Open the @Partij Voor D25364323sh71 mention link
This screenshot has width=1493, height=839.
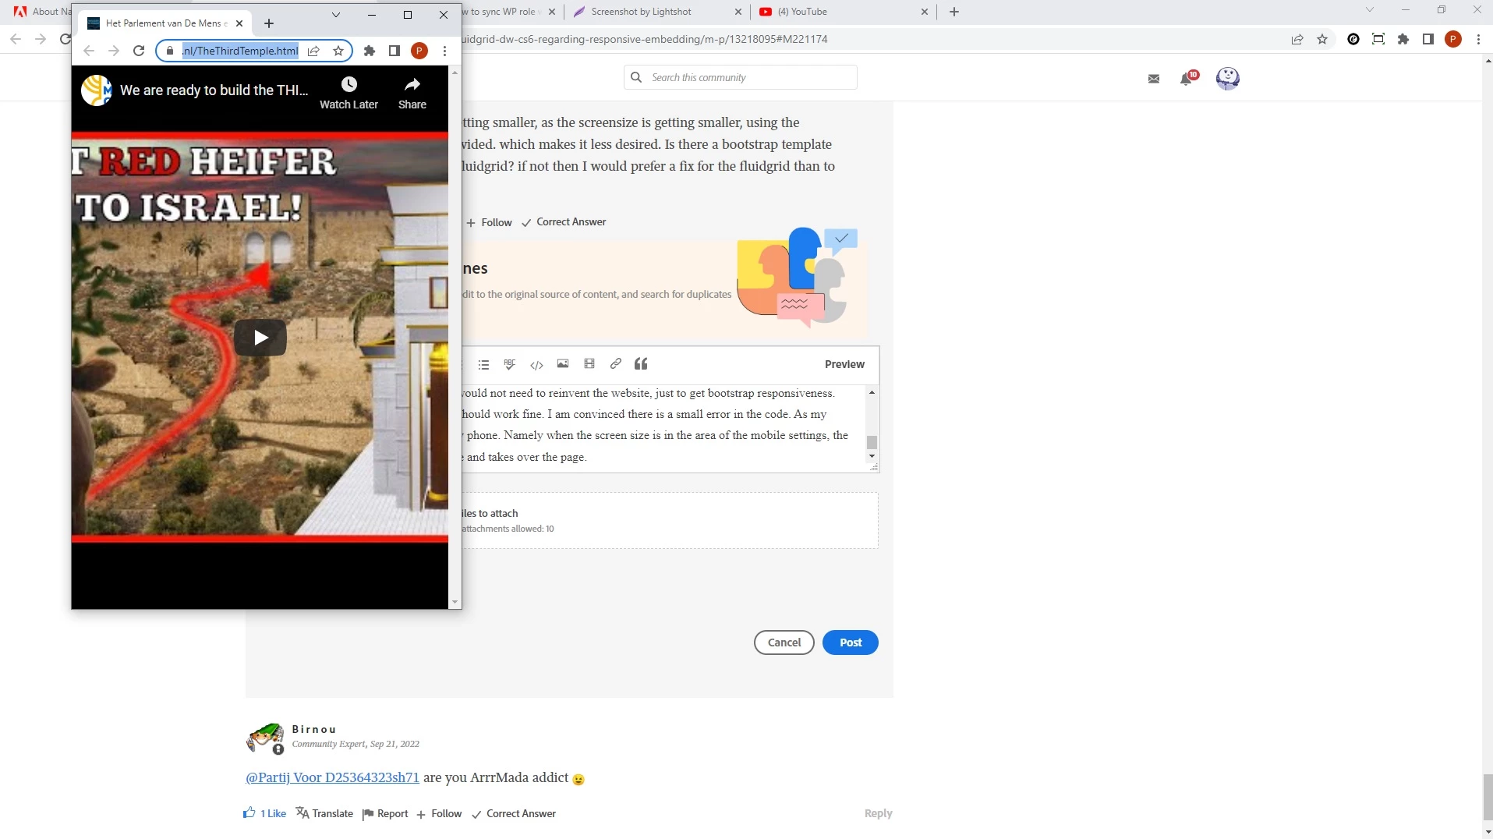tap(333, 777)
